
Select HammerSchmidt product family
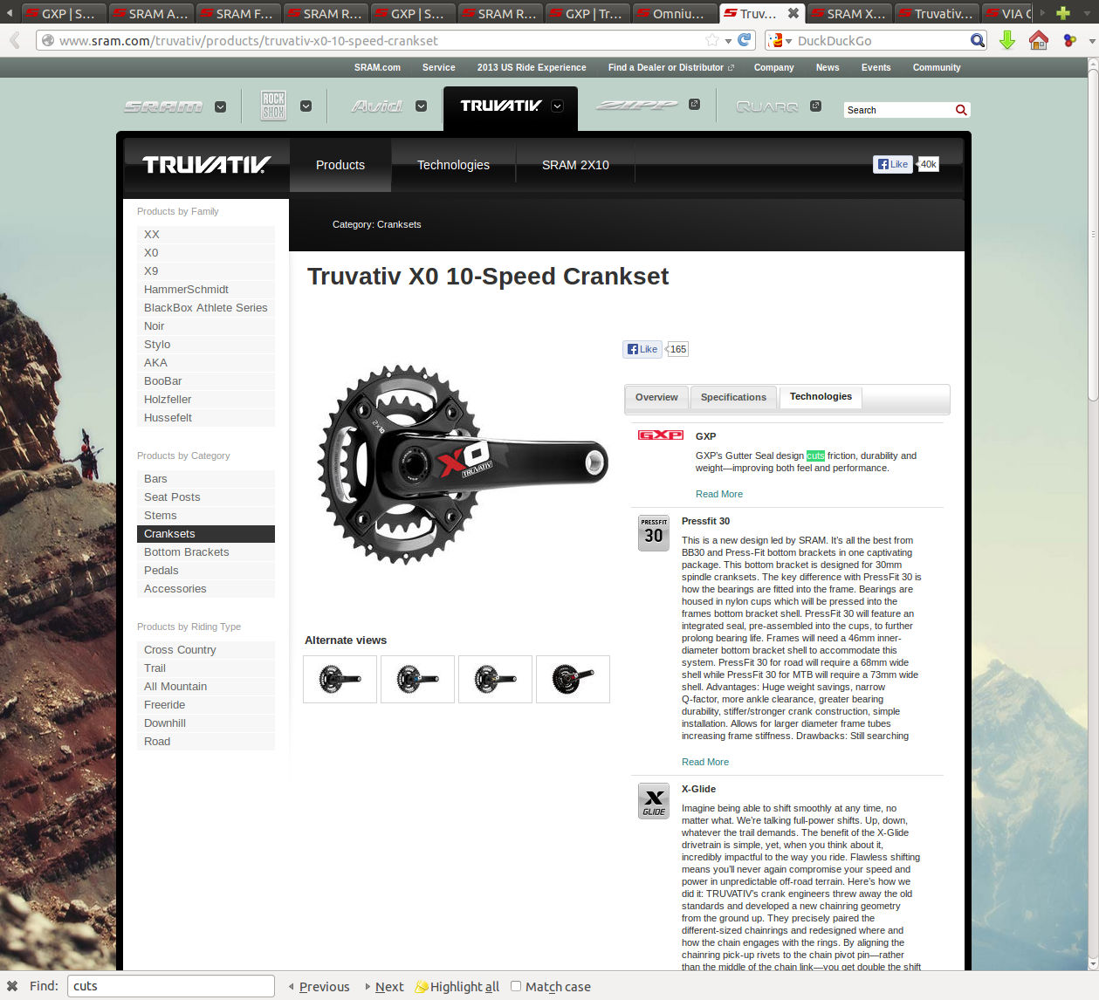[x=206, y=290]
